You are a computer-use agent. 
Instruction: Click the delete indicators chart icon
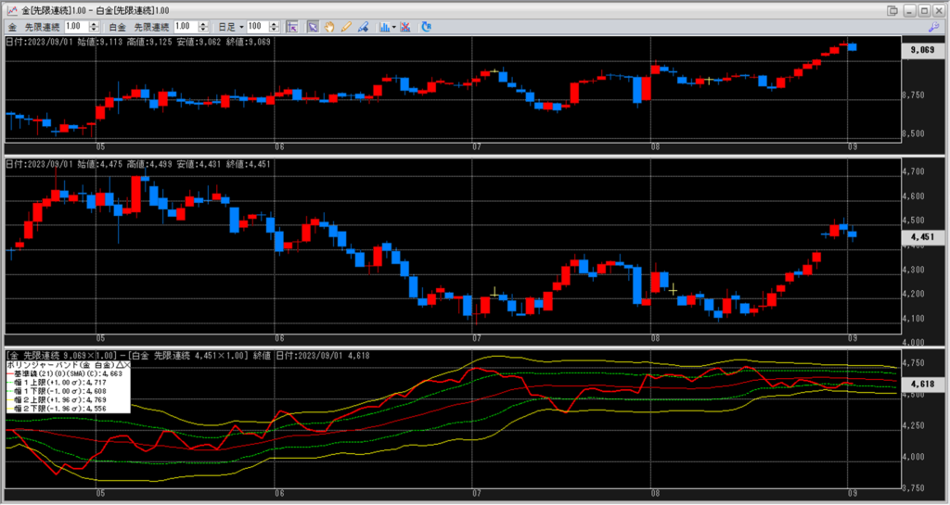point(406,27)
